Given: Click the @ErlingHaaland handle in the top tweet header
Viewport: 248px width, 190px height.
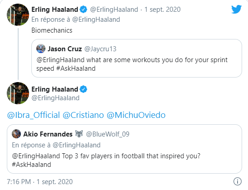Looking at the screenshot, I should pyautogui.click(x=114, y=10).
